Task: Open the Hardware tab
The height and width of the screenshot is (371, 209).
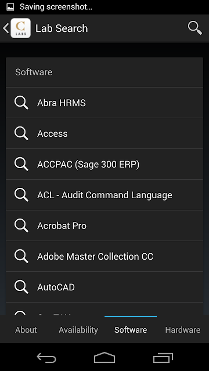Action: pos(183,330)
